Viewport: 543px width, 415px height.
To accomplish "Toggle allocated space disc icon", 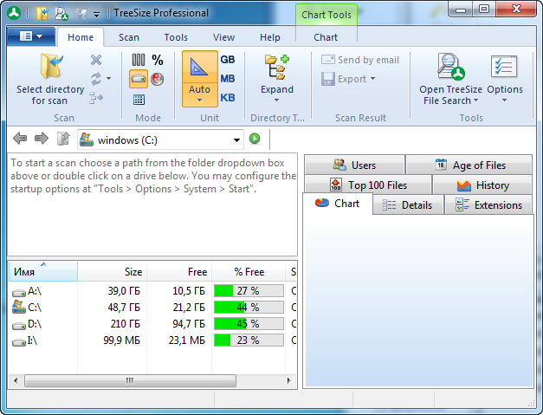I will click(158, 79).
